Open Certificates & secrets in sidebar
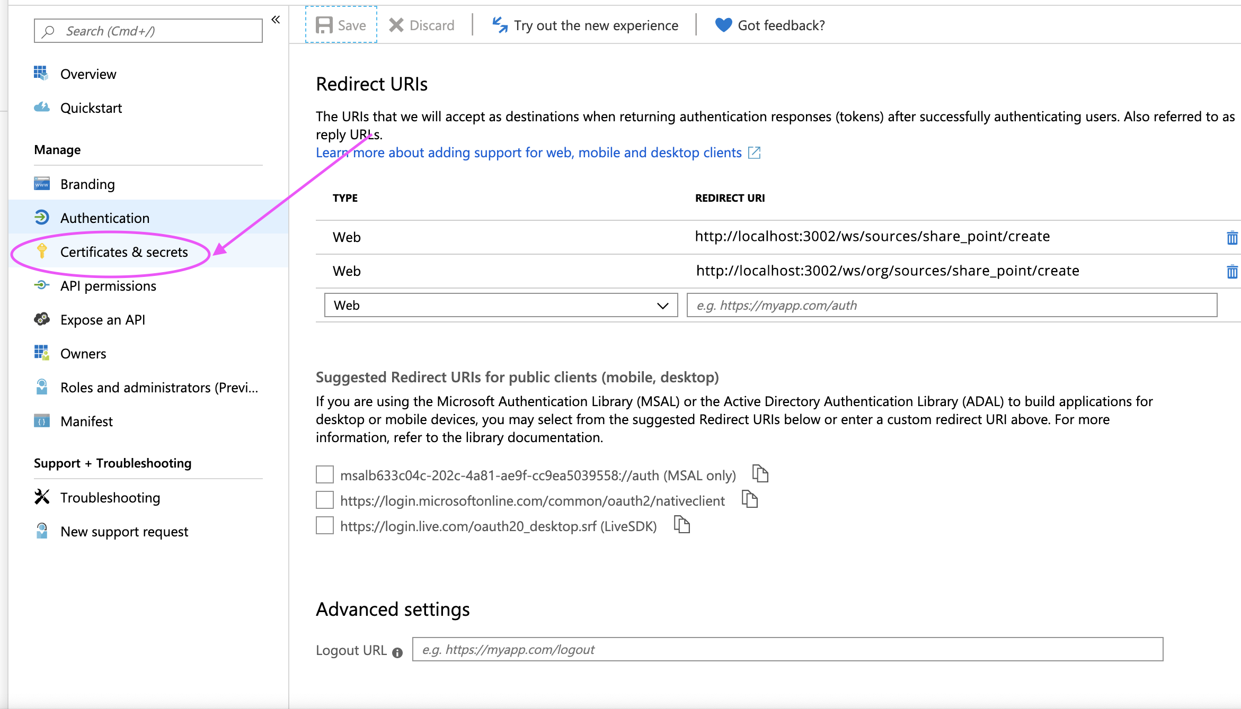The image size is (1241, 709). (x=123, y=252)
